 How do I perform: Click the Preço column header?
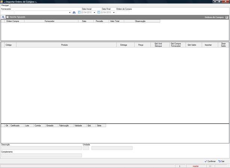142,45
